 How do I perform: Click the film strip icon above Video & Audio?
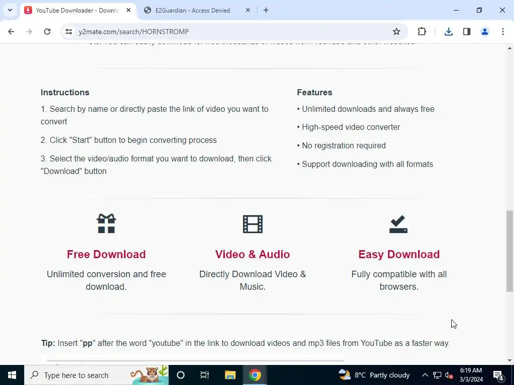coord(252,224)
